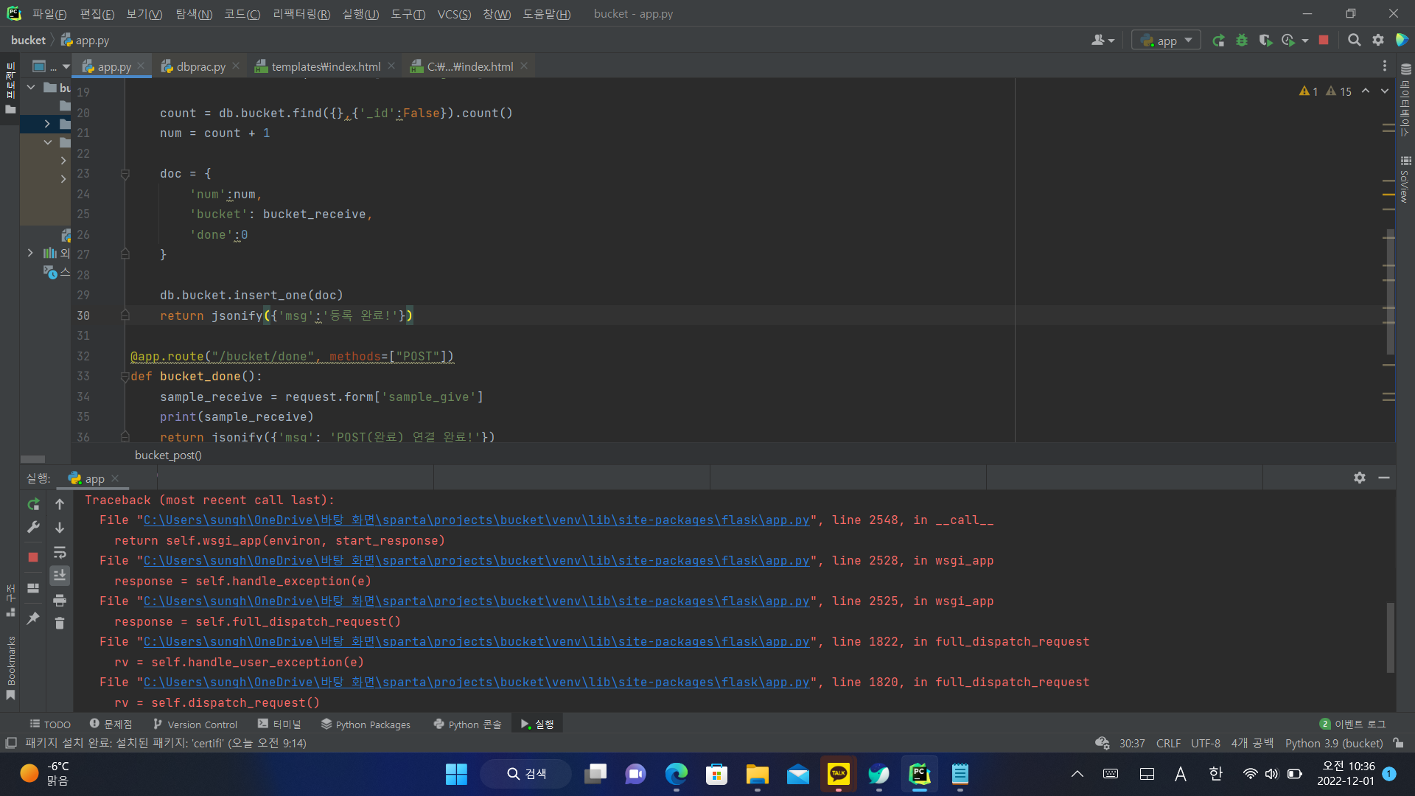This screenshot has width=1415, height=796.
Task: Click the 15 weak warnings indicator
Action: coord(1338,91)
